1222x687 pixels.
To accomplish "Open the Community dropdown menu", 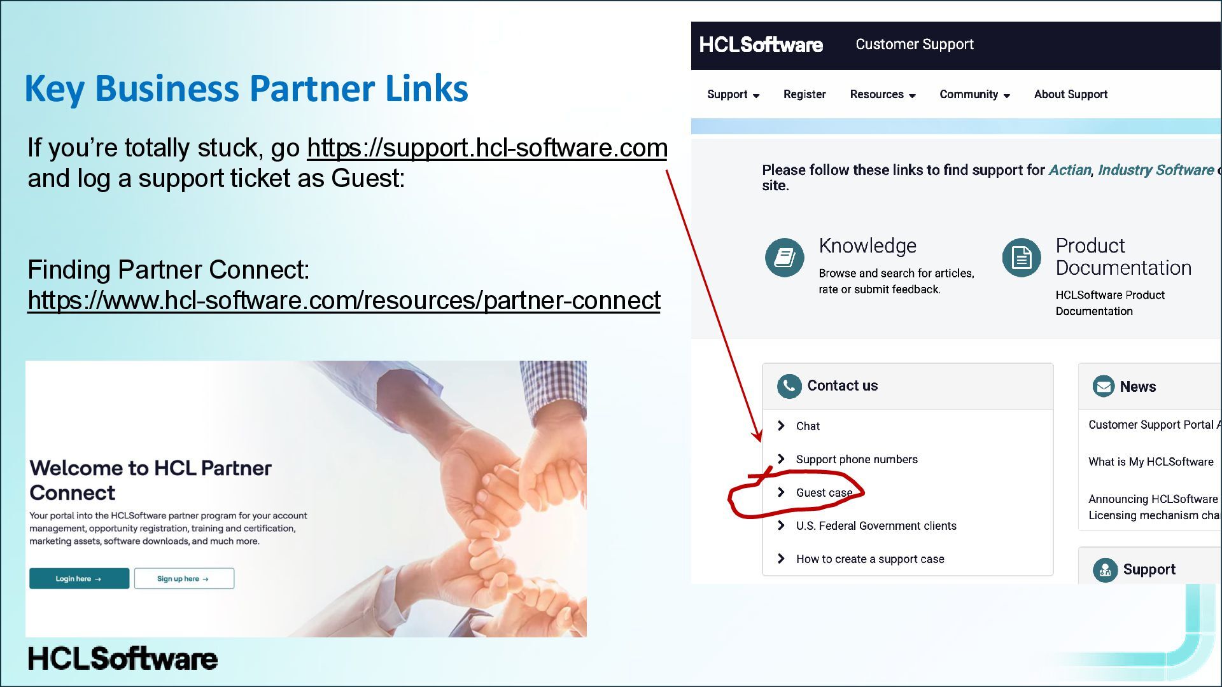I will (974, 94).
